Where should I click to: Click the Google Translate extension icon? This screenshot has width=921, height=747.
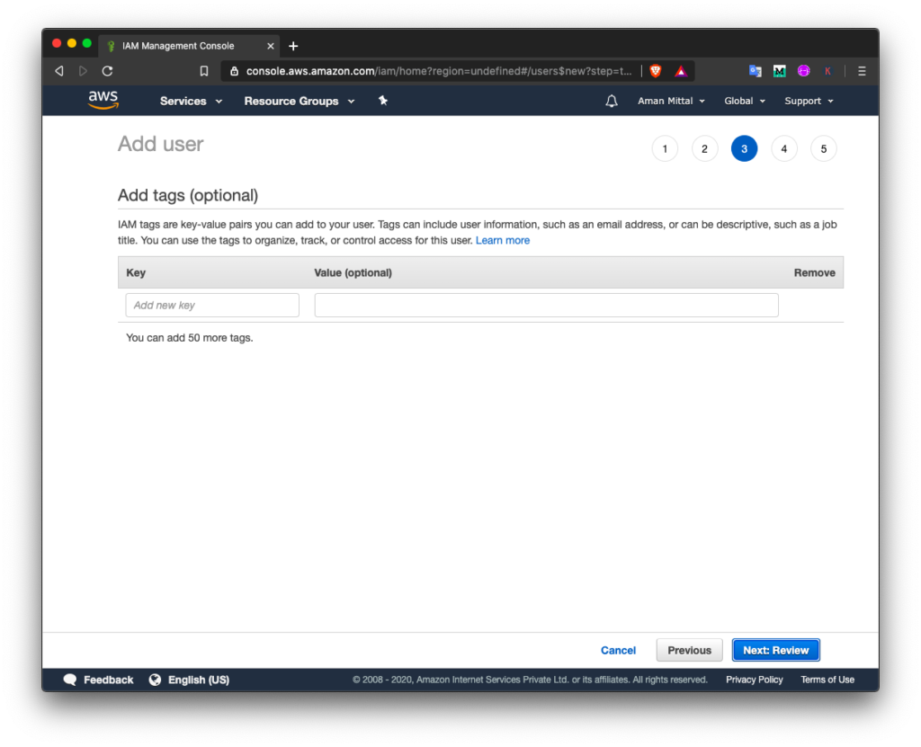pos(754,70)
